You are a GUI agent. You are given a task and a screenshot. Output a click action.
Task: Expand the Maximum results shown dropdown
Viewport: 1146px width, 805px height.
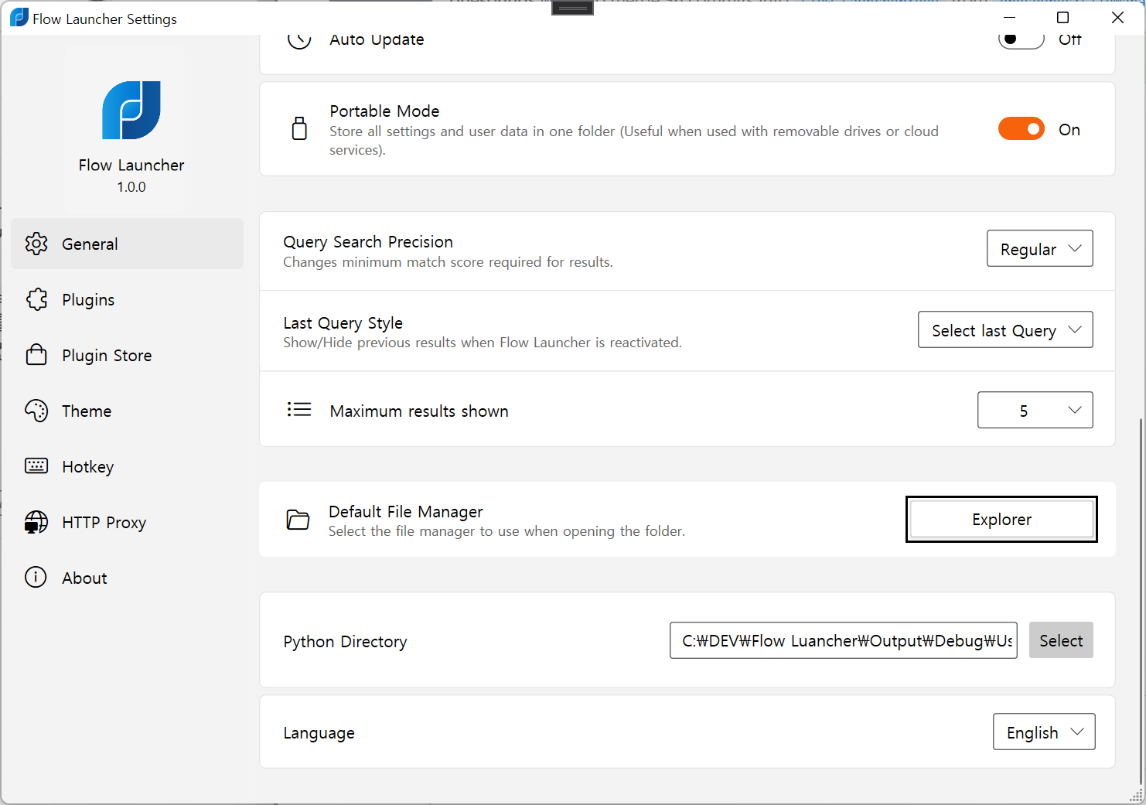click(x=1035, y=410)
